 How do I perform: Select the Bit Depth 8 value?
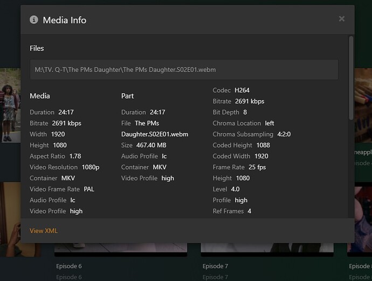click(245, 112)
